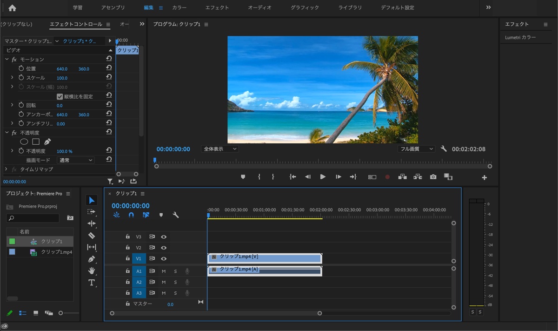Switch to エフェクト workspace

[x=217, y=8]
